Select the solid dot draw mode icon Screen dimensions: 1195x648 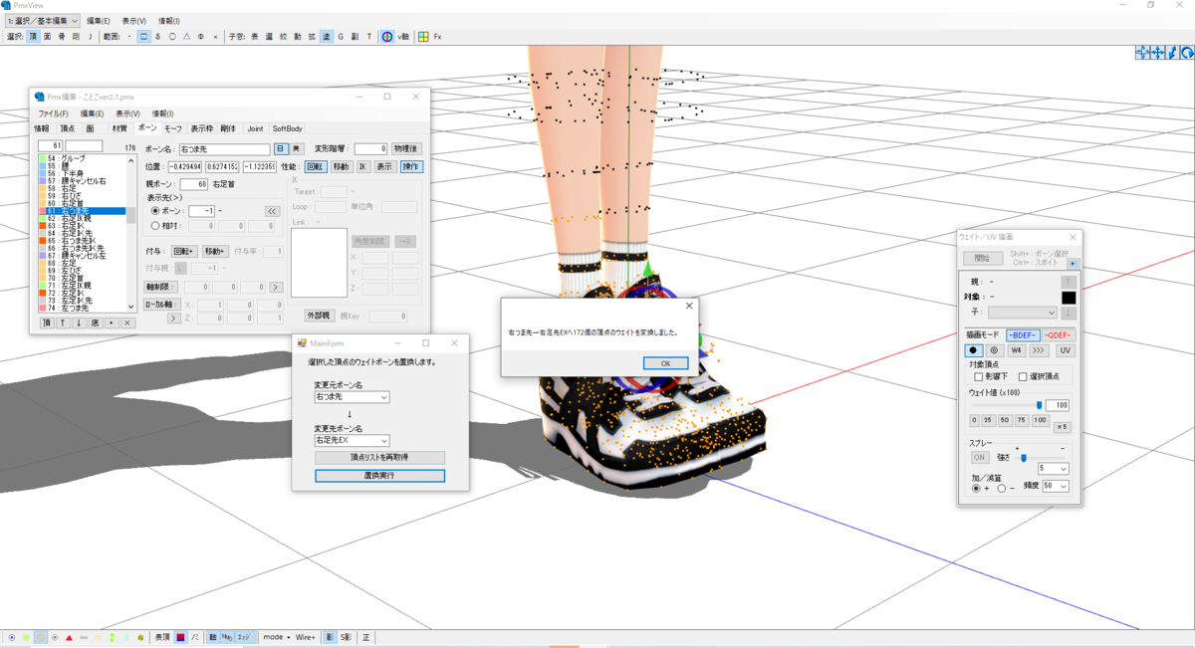(x=973, y=350)
